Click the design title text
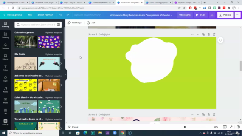 [141, 15]
